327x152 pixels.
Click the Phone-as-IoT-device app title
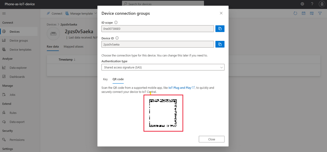pos(20,4)
